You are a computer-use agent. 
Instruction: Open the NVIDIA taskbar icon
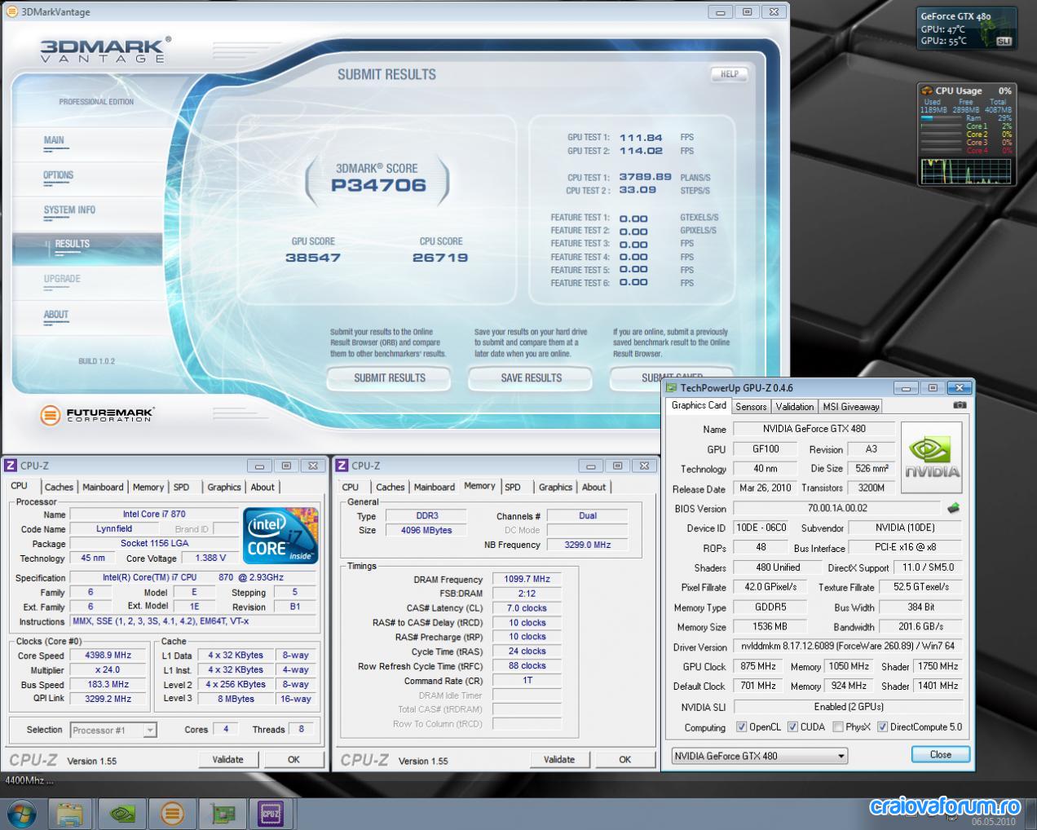[122, 814]
